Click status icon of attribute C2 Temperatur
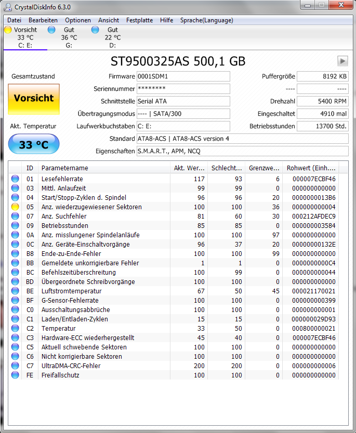Screen dimensions: 356x433 [15, 328]
